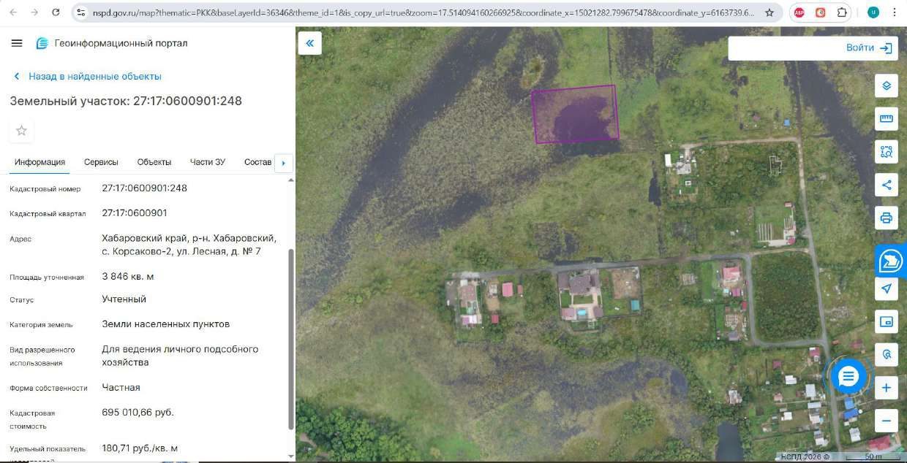This screenshot has height=463, width=907.
Task: Open the browser extensions puzzle menu
Action: pyautogui.click(x=842, y=12)
